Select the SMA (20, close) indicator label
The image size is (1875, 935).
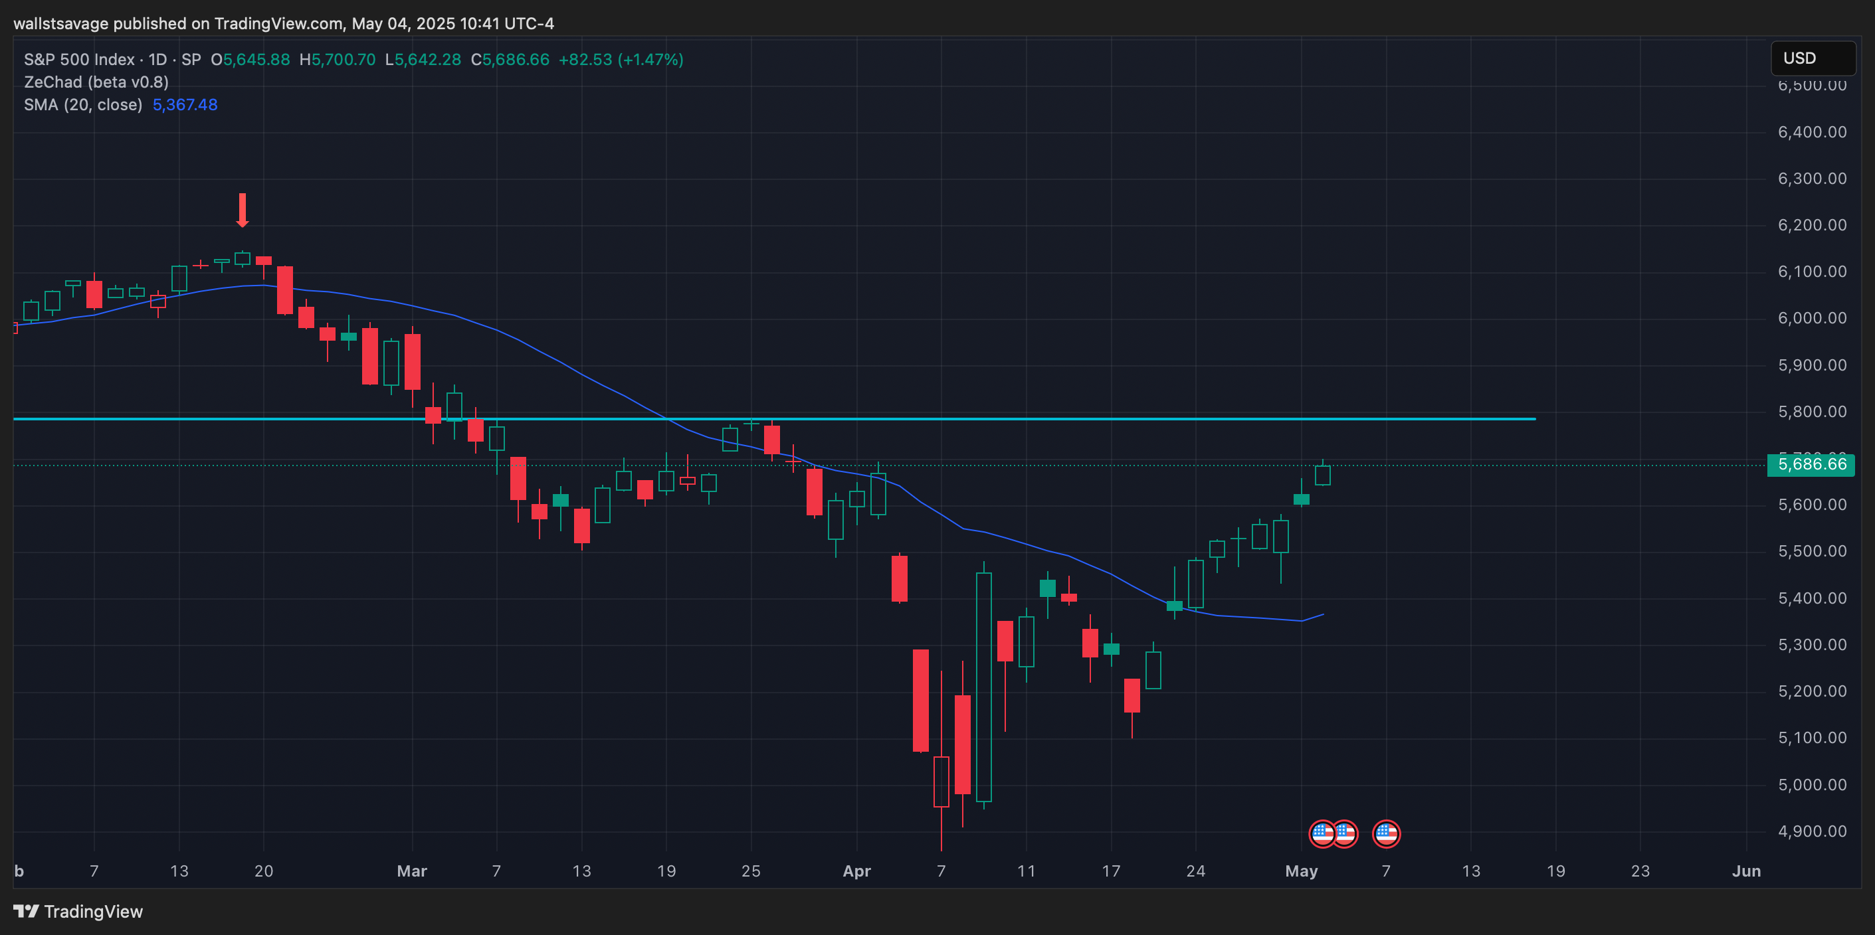(83, 105)
